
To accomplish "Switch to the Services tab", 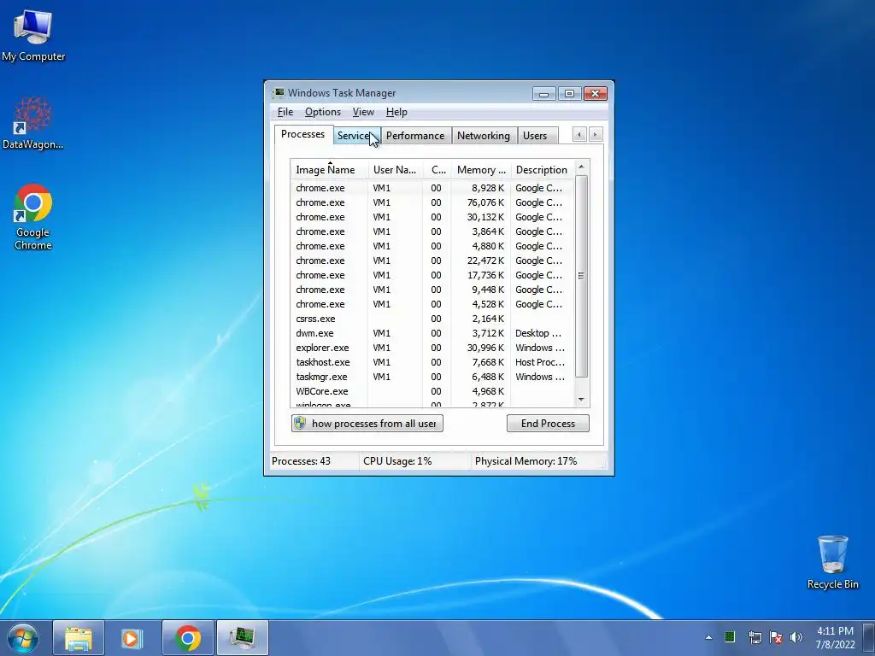I will click(356, 136).
